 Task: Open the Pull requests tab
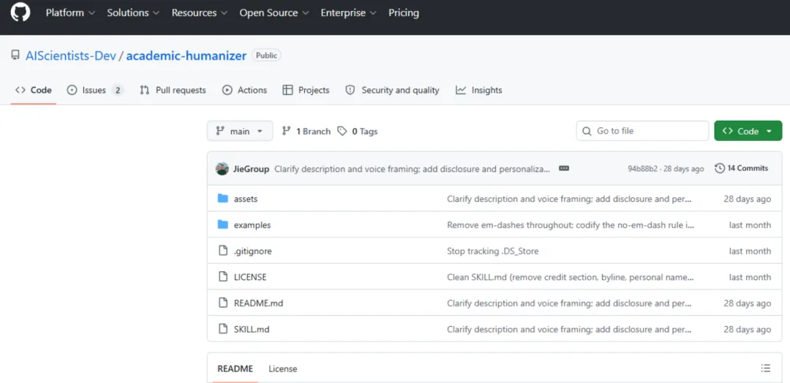(x=173, y=90)
